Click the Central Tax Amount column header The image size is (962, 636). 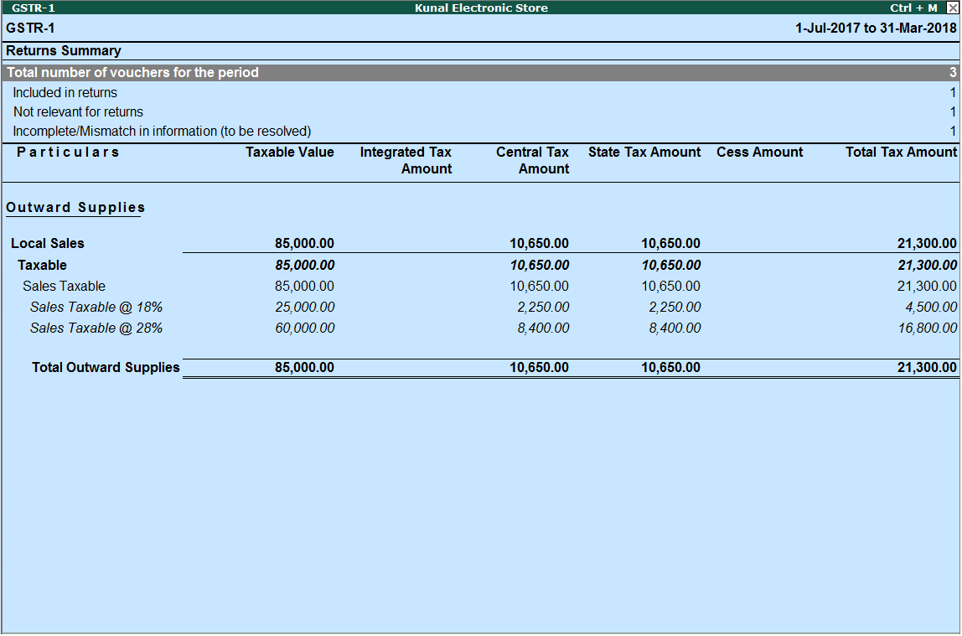pyautogui.click(x=533, y=159)
